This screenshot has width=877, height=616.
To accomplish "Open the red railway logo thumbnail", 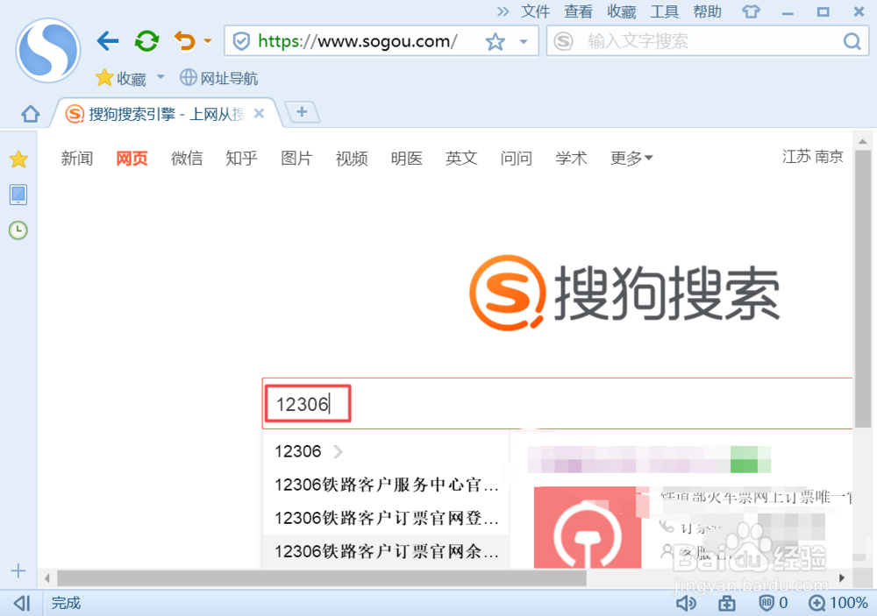I will (588, 527).
